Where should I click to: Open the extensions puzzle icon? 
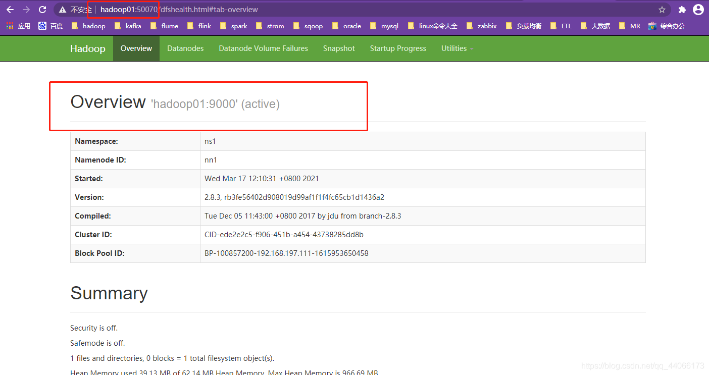click(682, 10)
